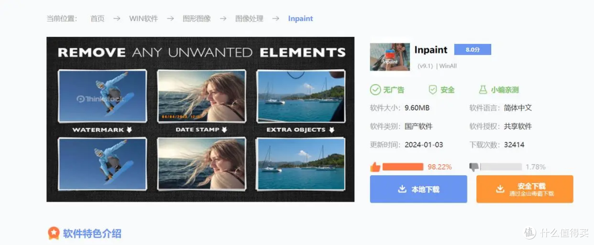The image size is (594, 245).
Task: Click the thumbs-up like icon
Action: (375, 167)
